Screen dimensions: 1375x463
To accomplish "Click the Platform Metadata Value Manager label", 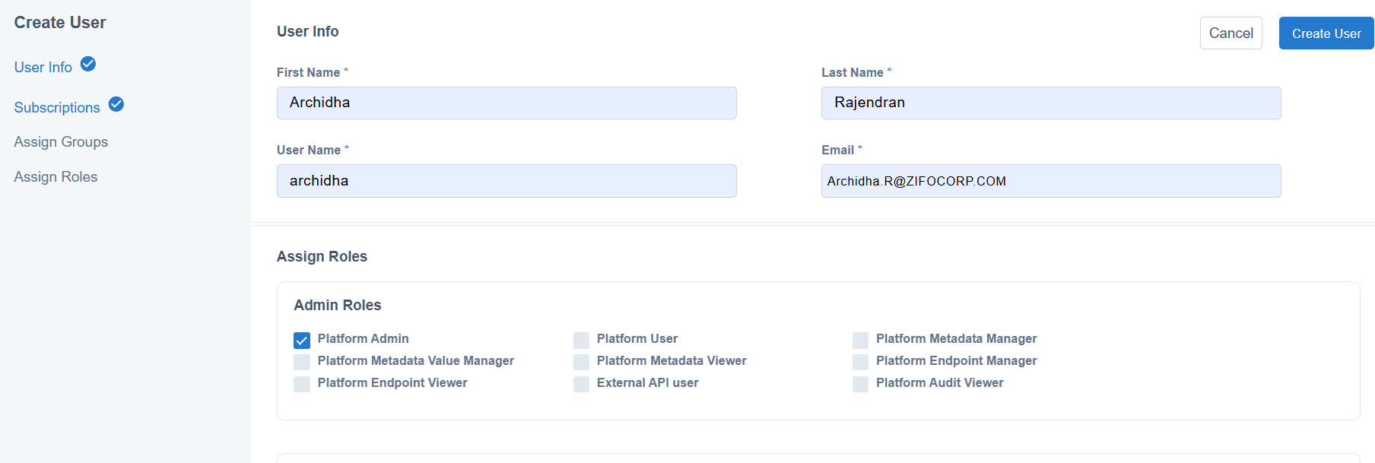I will (x=416, y=360).
